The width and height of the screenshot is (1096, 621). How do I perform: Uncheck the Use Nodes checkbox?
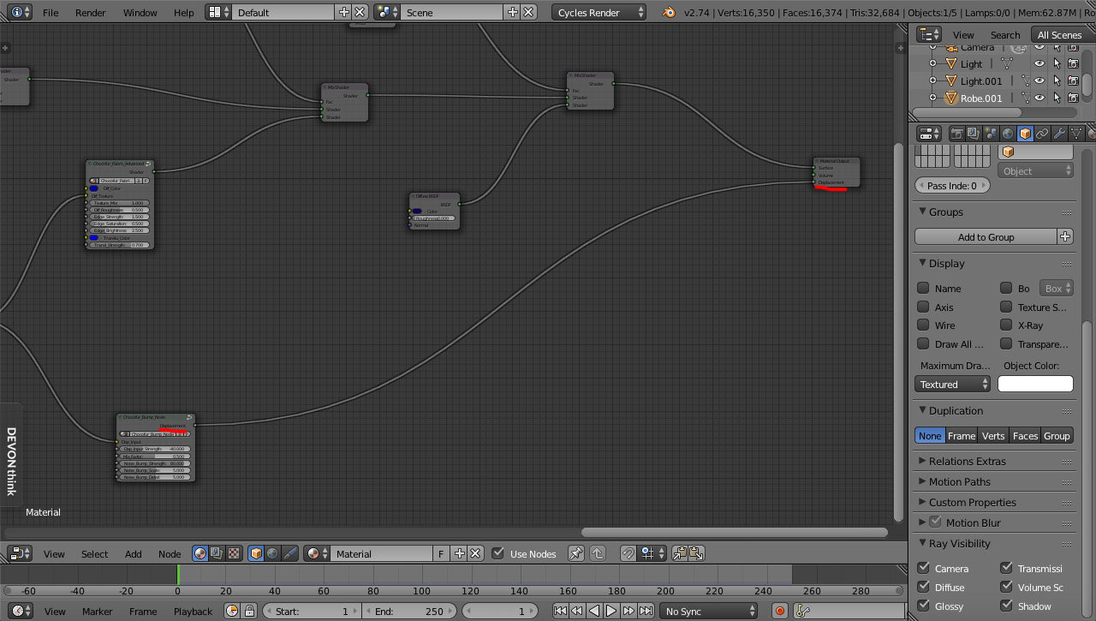(498, 553)
